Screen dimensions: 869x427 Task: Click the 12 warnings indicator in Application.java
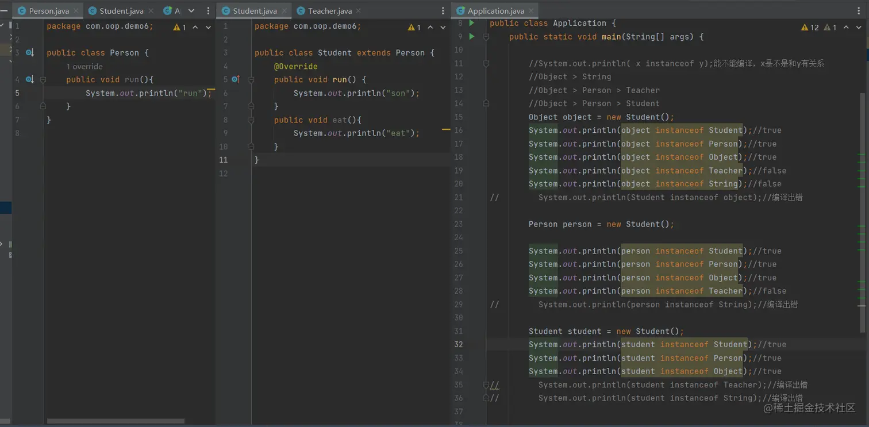[810, 28]
